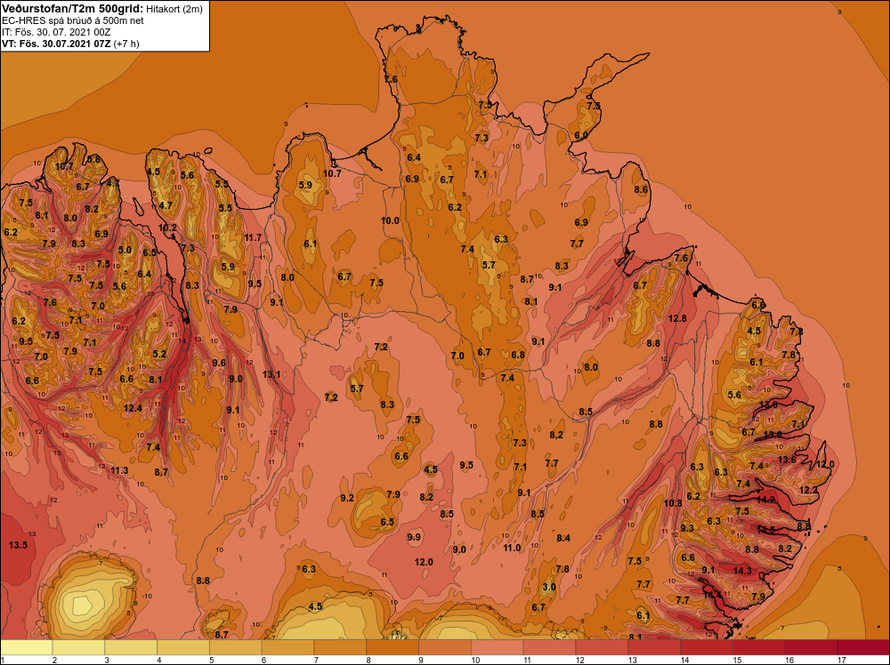
Task: Click the 11.0 temperature value
Action: click(x=512, y=548)
